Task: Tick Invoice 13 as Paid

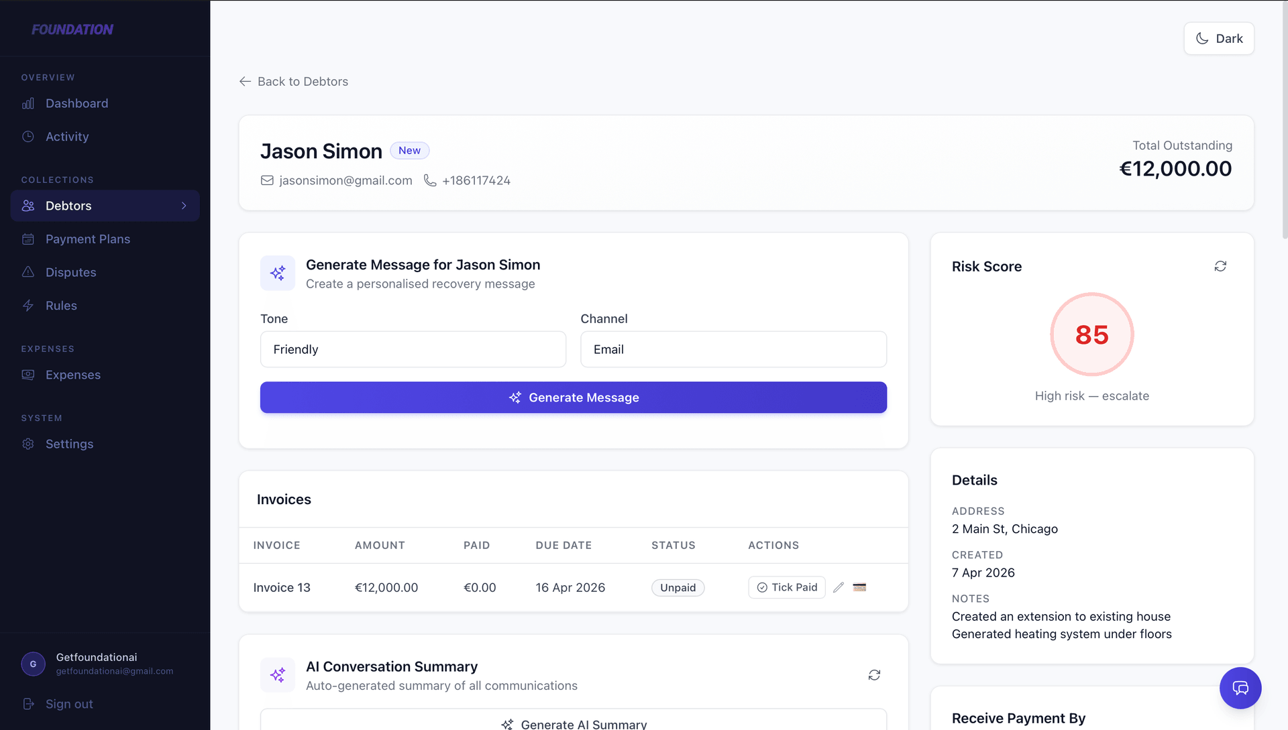Action: point(786,587)
